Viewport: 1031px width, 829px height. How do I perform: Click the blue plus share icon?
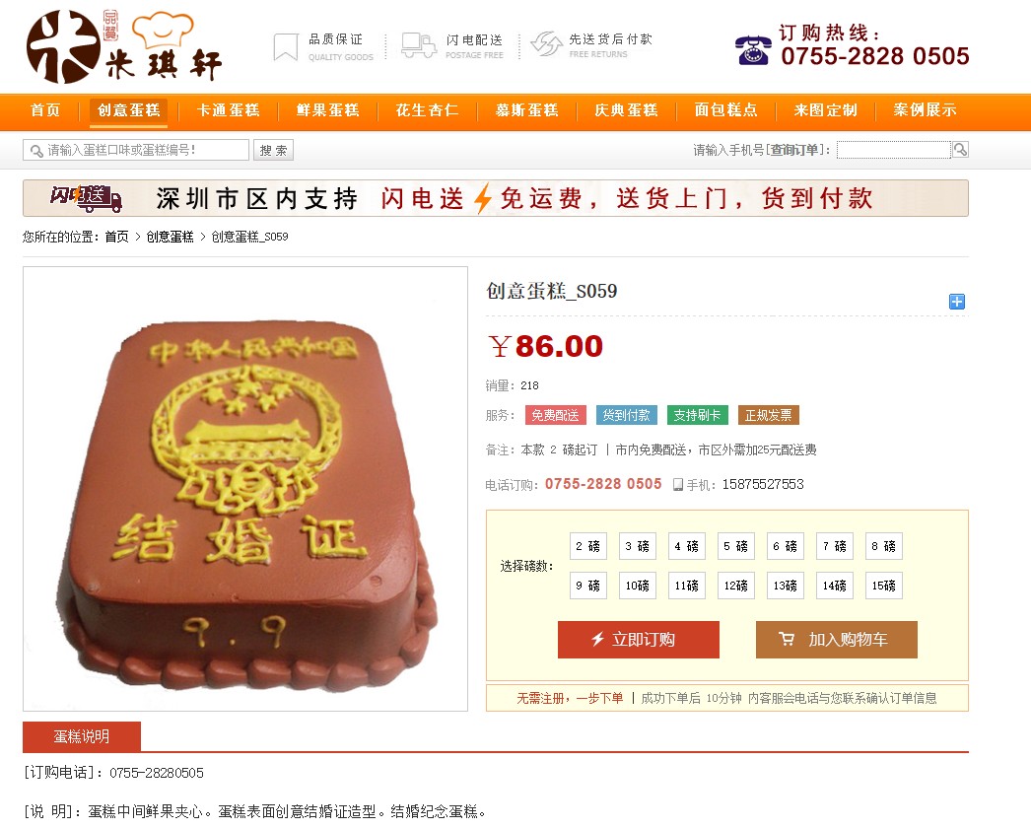click(957, 301)
